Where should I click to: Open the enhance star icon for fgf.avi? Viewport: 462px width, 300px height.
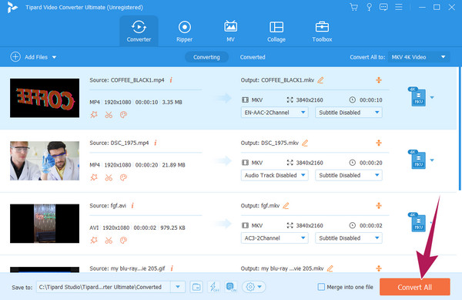click(x=94, y=240)
